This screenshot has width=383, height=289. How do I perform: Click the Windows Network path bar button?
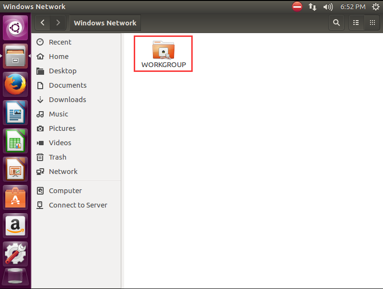tap(105, 23)
